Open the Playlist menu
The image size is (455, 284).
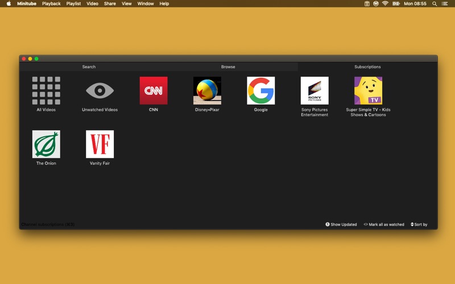click(73, 3)
